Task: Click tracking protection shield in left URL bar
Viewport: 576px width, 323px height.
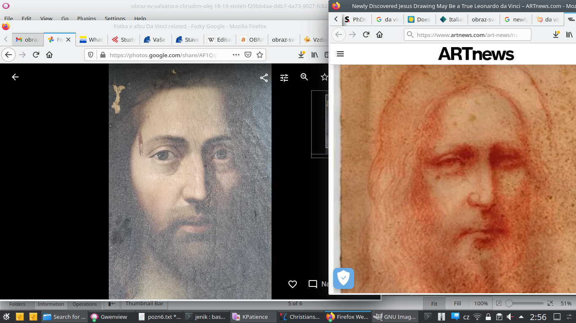Action: click(x=91, y=55)
